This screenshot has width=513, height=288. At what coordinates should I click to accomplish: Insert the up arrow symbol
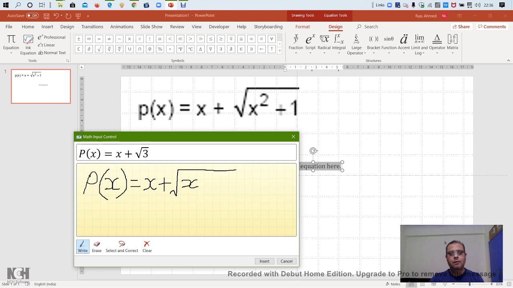271,49
